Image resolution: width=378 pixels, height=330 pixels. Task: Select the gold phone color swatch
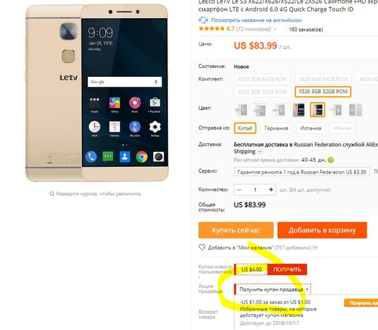tap(317, 110)
